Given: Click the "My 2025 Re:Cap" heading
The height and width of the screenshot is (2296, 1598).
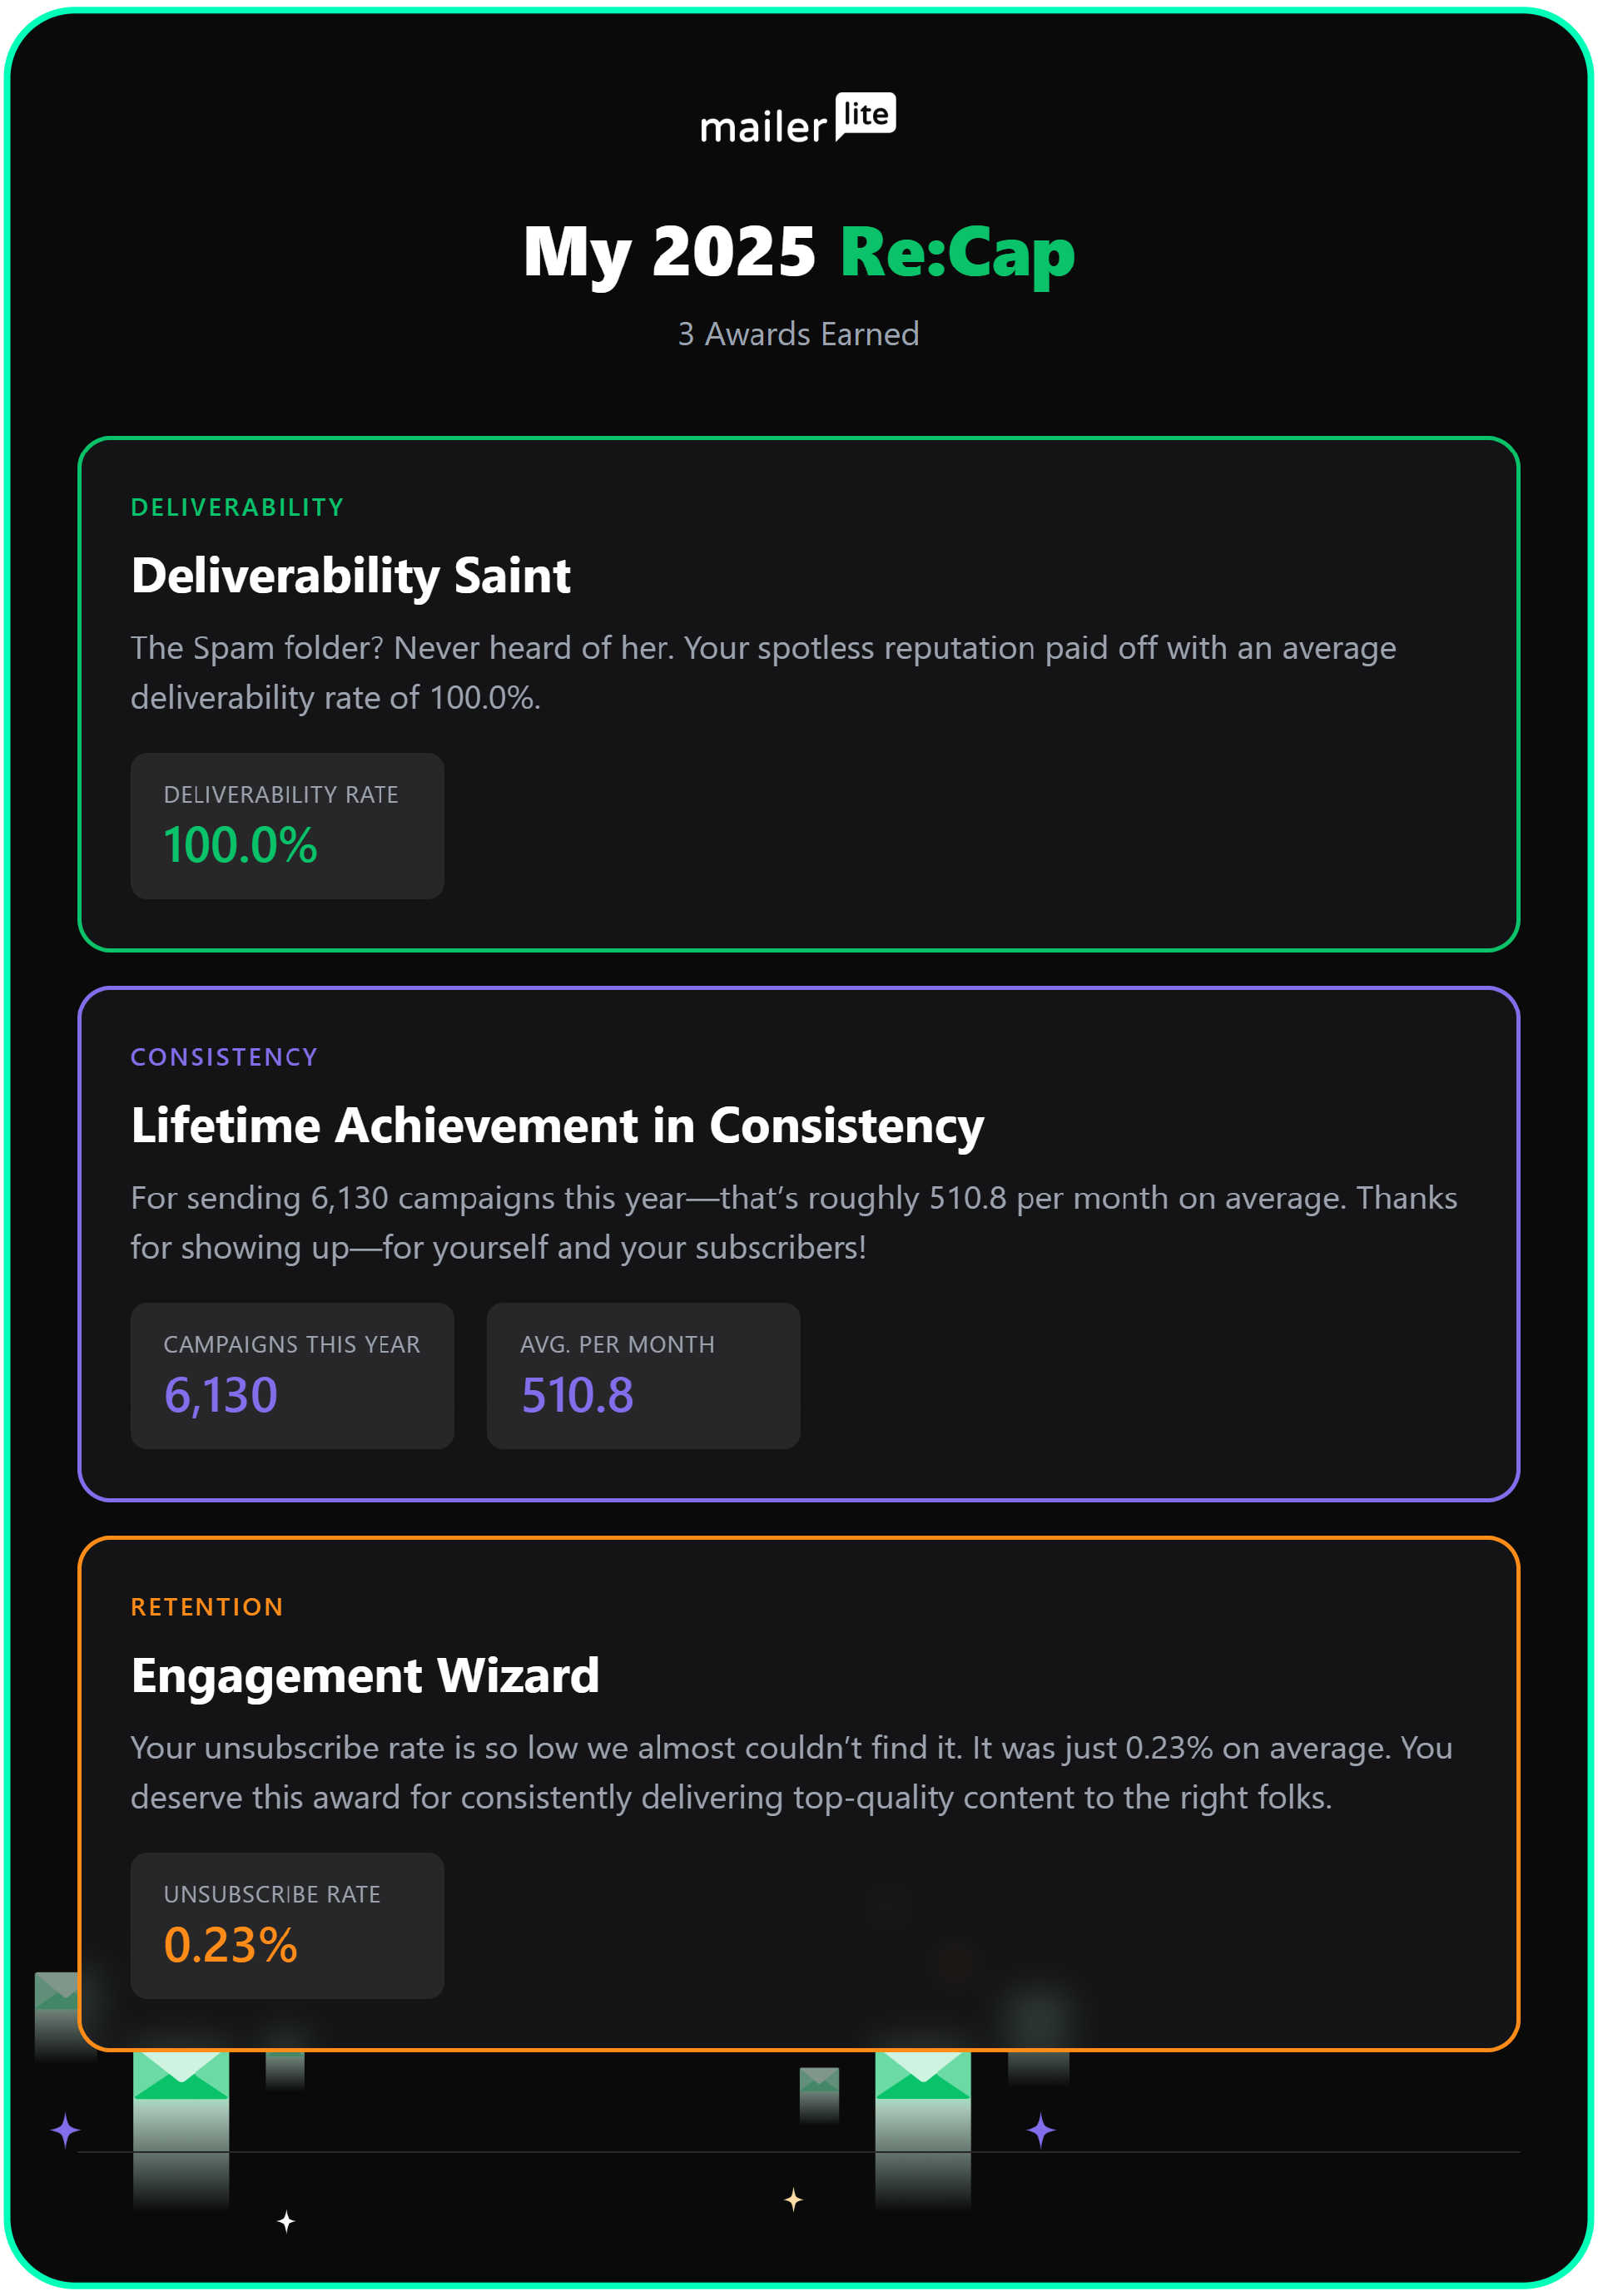Looking at the screenshot, I should pos(797,252).
